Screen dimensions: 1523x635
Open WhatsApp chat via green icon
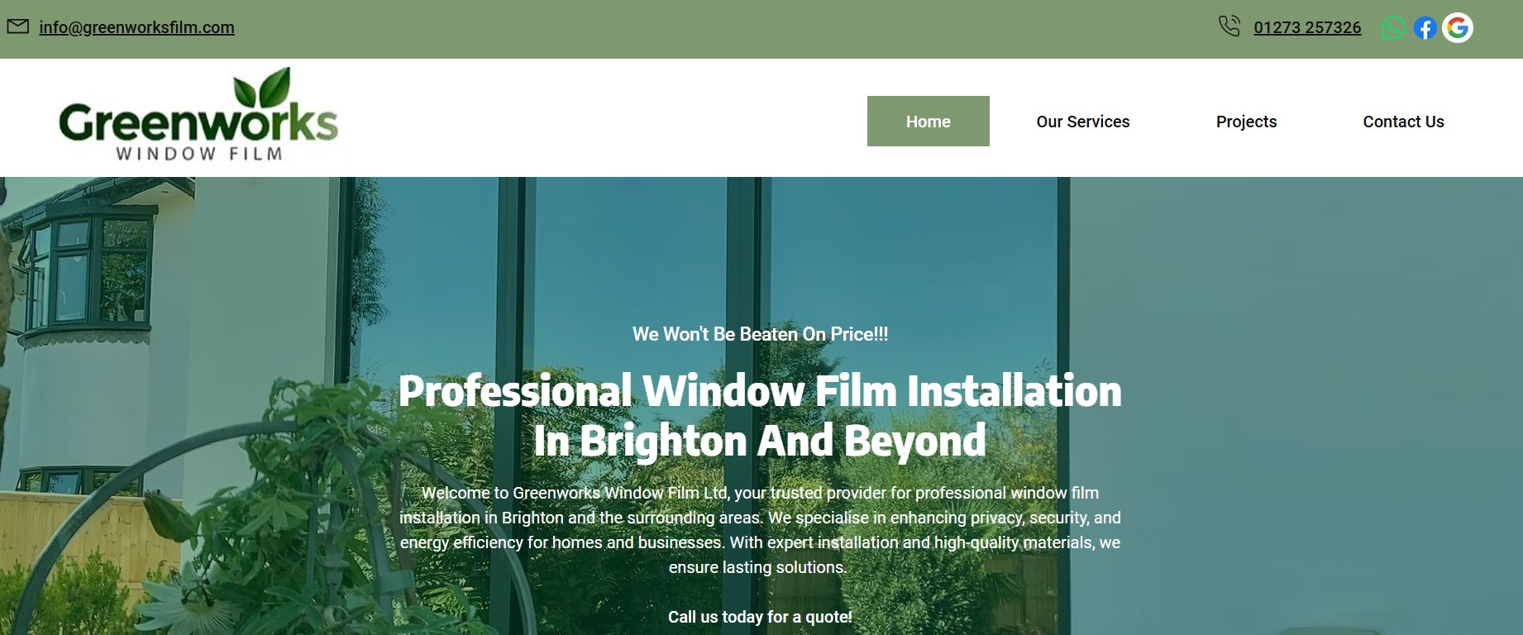click(1392, 28)
